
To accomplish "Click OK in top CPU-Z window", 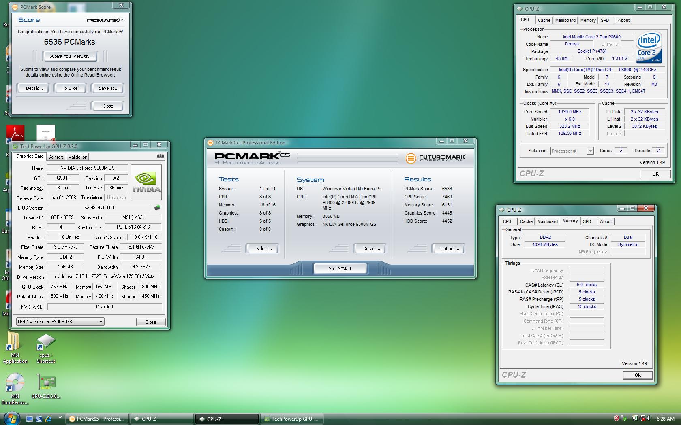I will click(x=655, y=174).
